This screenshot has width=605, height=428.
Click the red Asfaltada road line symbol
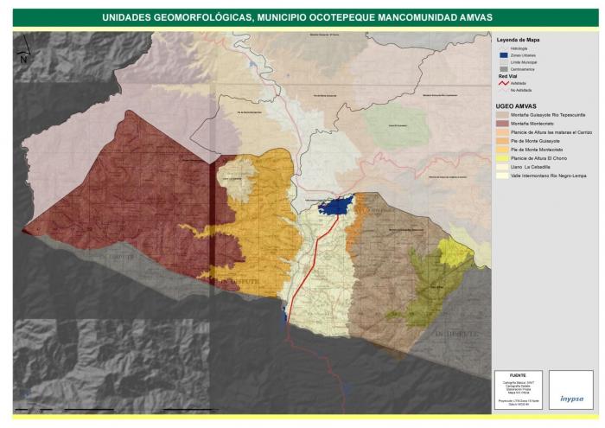[502, 84]
